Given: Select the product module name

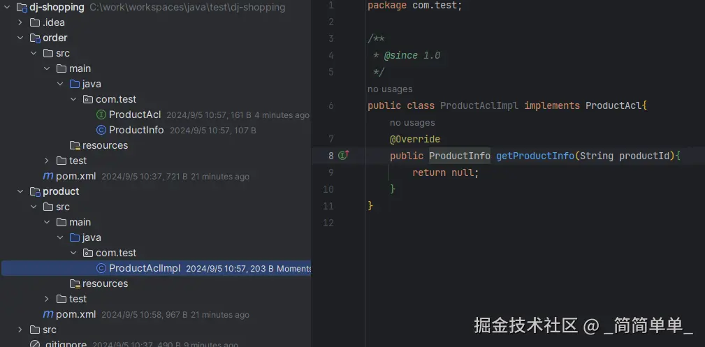Looking at the screenshot, I should tap(61, 191).
